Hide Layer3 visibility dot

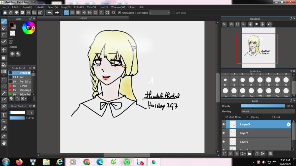[x=224, y=142]
